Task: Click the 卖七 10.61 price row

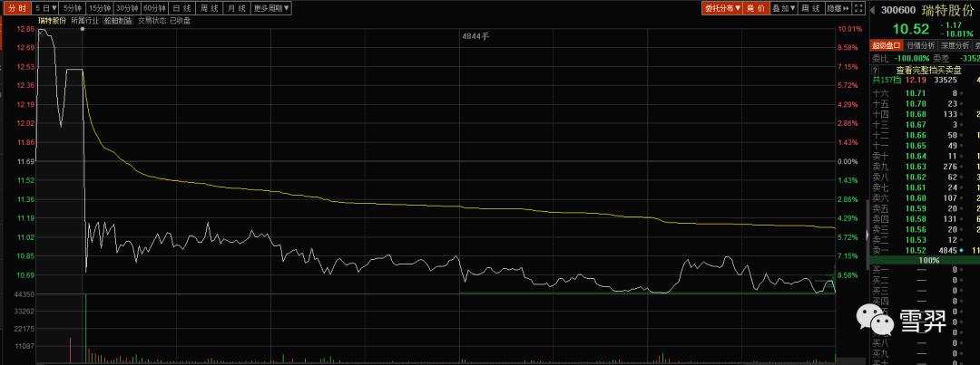Action: pos(925,187)
